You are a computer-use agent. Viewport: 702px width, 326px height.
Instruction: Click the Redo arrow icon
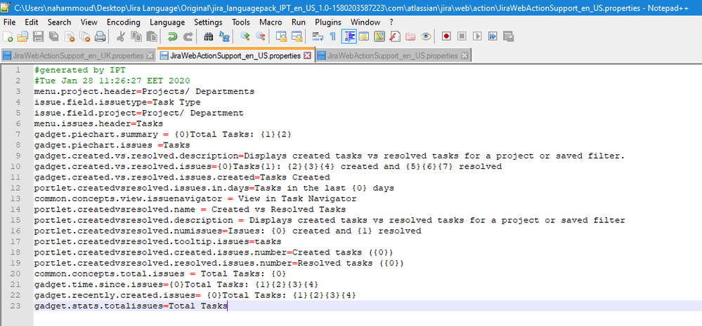pyautogui.click(x=188, y=36)
